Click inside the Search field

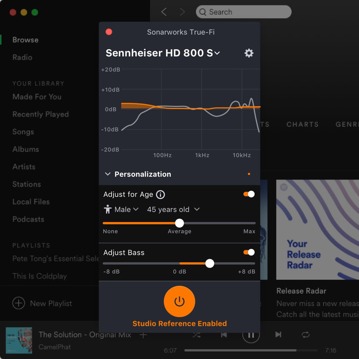coord(243,12)
